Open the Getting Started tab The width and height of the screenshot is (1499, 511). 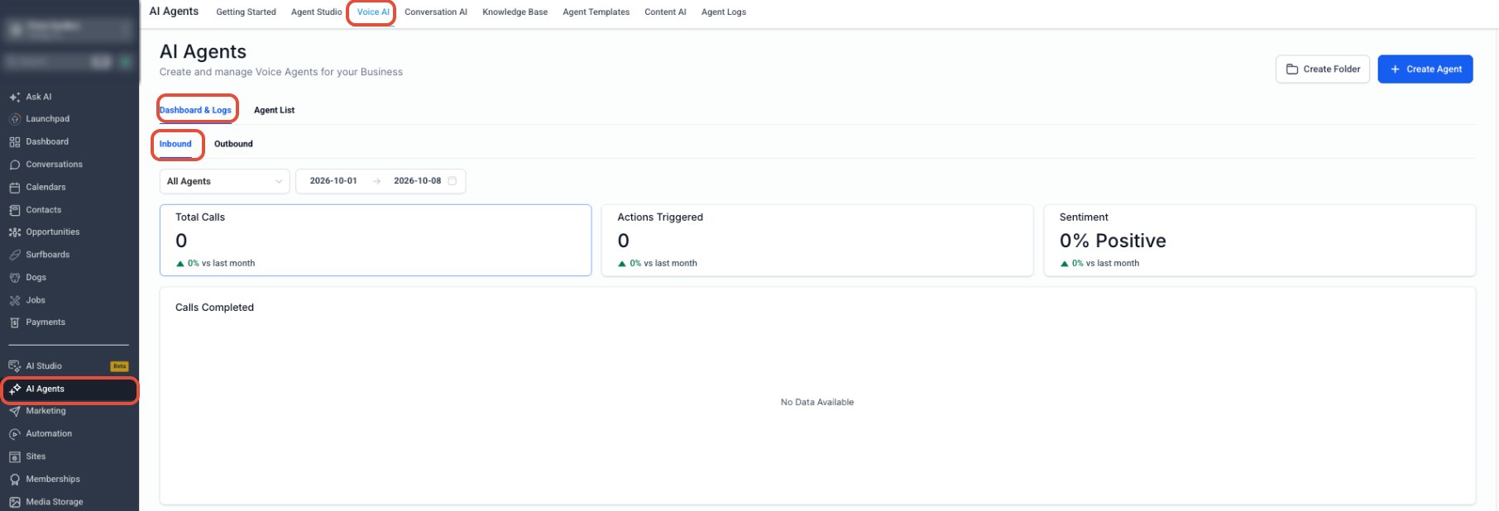pos(246,12)
